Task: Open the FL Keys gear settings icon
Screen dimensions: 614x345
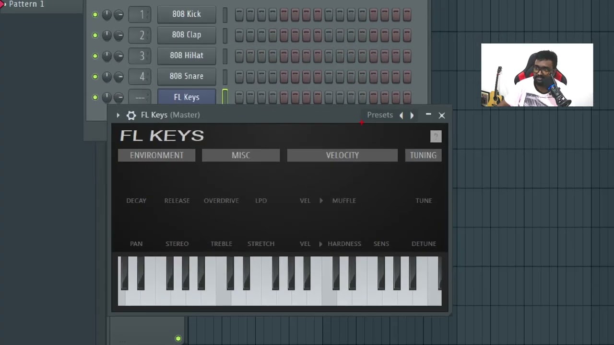Action: pyautogui.click(x=131, y=115)
